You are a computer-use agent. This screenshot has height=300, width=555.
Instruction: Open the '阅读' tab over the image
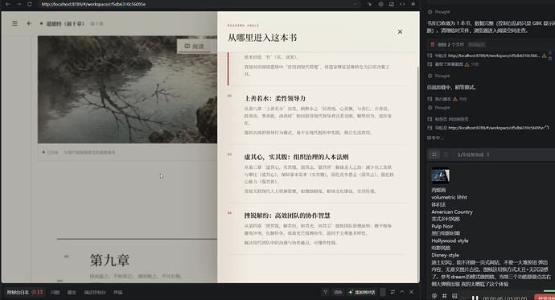(195, 47)
